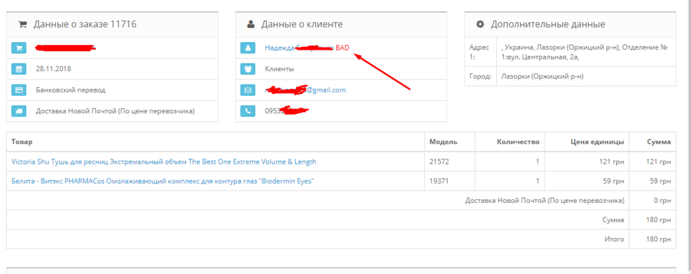The width and height of the screenshot is (691, 274).
Task: Click the Товар column header
Action: click(22, 142)
